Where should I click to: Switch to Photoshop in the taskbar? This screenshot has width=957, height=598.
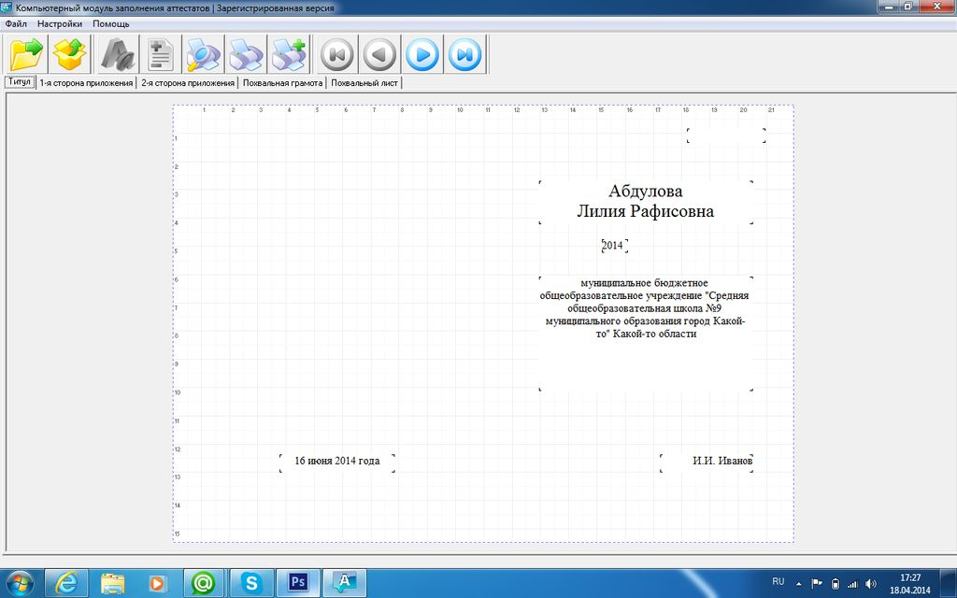pyautogui.click(x=298, y=583)
